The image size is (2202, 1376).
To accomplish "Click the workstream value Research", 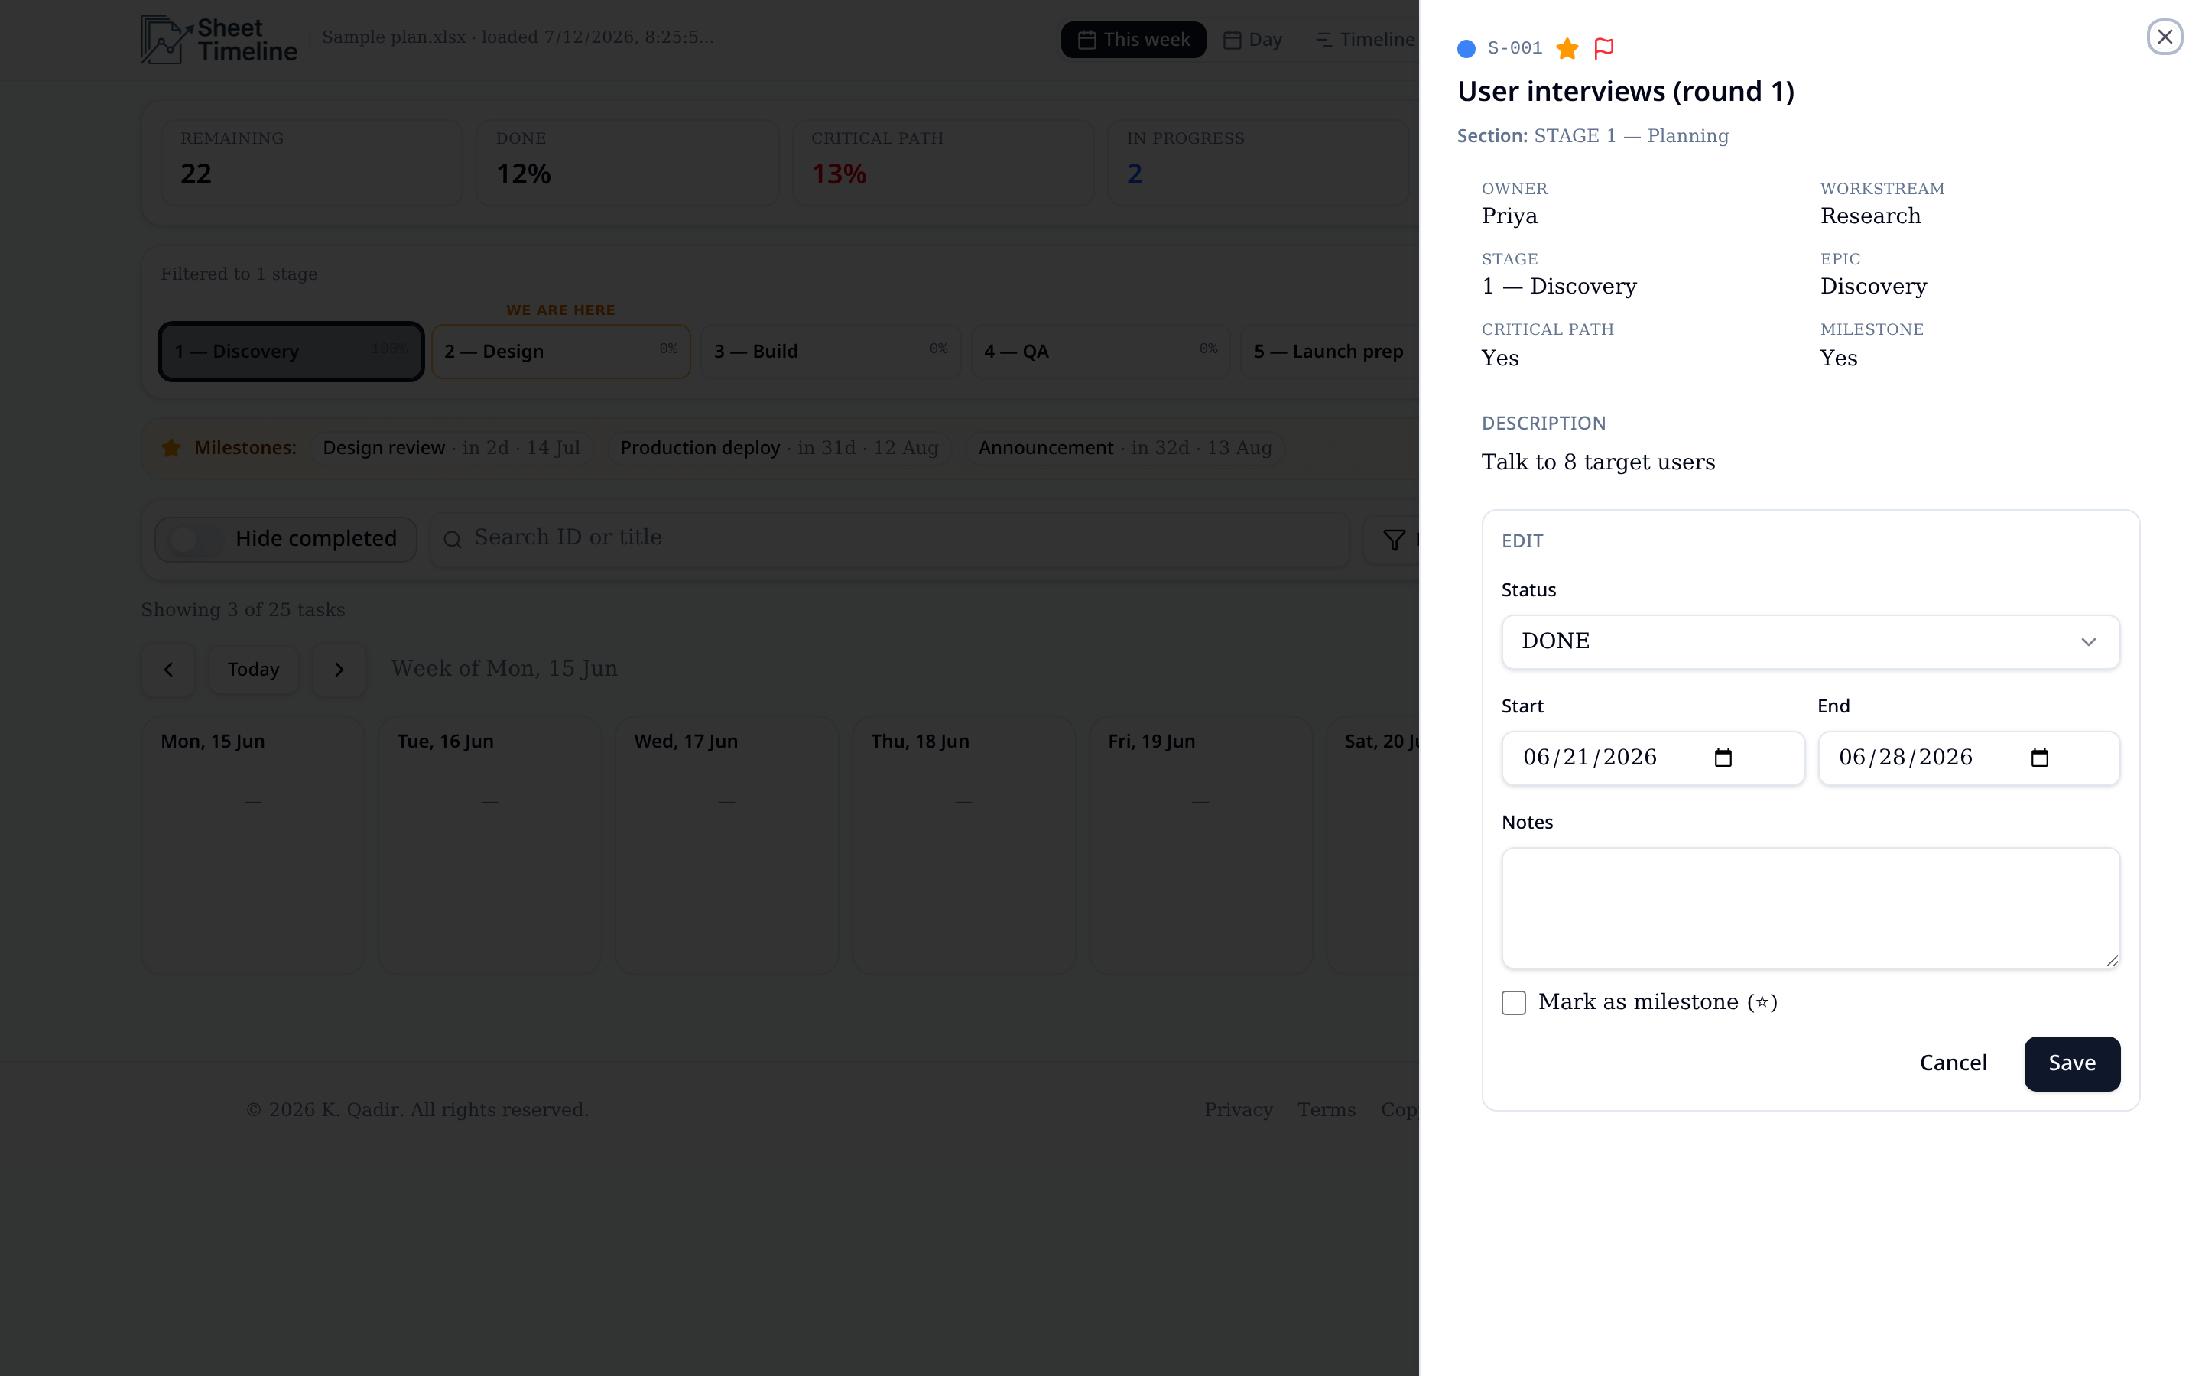I will coord(1870,216).
